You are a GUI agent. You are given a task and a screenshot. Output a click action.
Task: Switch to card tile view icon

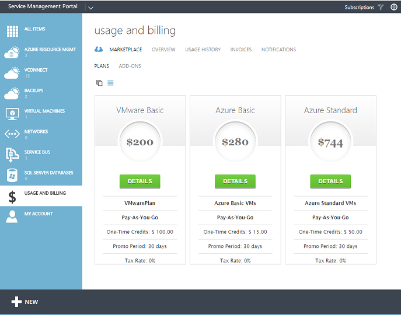(x=99, y=83)
